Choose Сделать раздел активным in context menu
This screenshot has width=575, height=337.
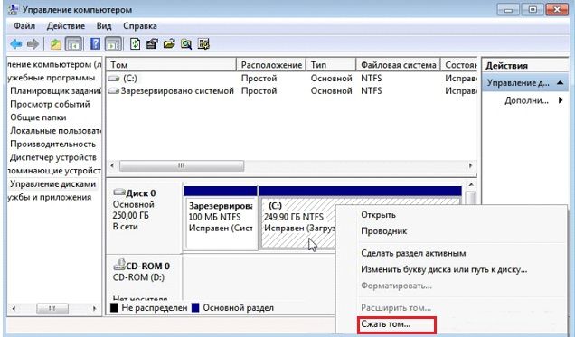click(413, 253)
